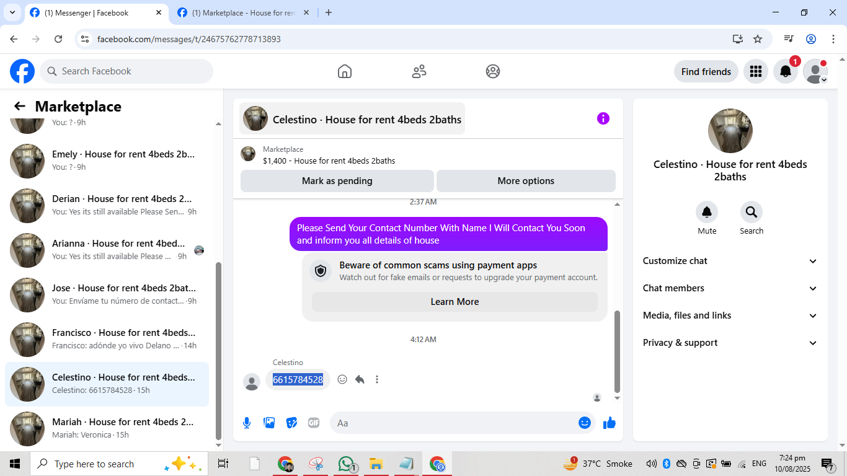This screenshot has height=476, width=847.
Task: Open the Chrome menu three dots
Action: (x=833, y=39)
